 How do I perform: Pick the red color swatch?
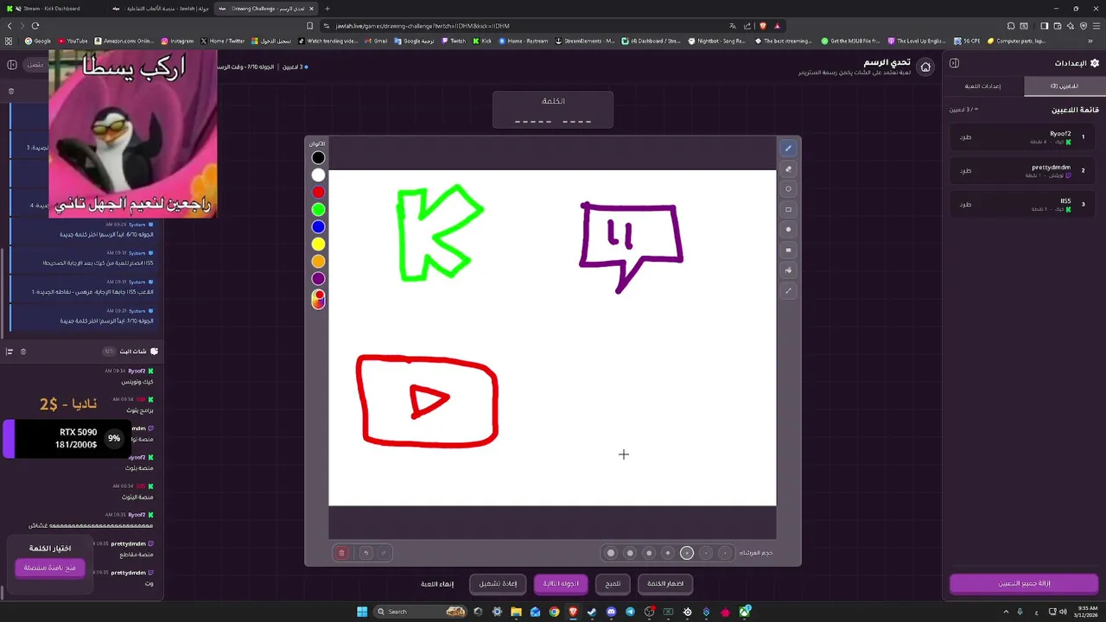318,193
